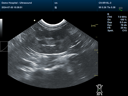The height and width of the screenshot is (96, 128).
Task: Click the probe icon in header
Action: tap(121, 8)
